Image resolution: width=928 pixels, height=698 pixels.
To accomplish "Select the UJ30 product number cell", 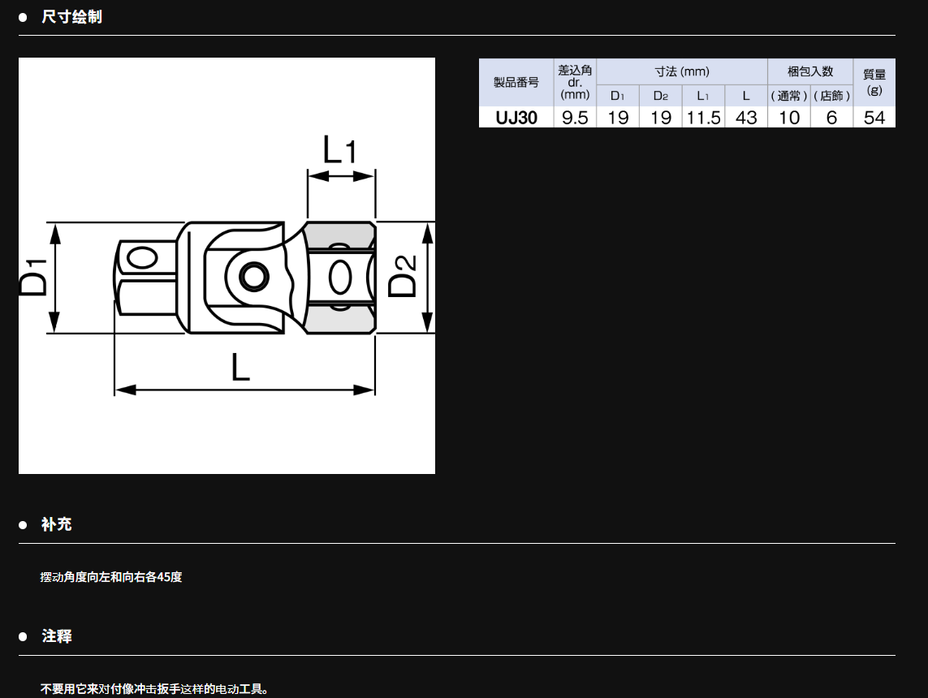I will coord(516,118).
